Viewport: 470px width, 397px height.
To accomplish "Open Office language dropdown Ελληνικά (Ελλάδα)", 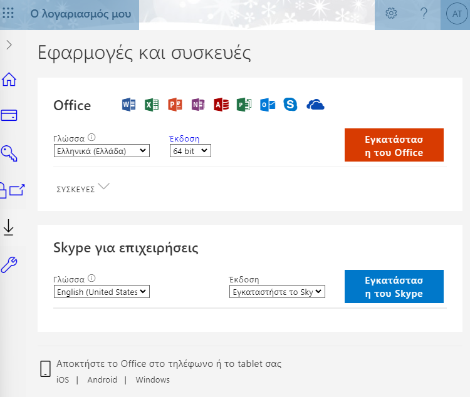I will click(x=102, y=151).
